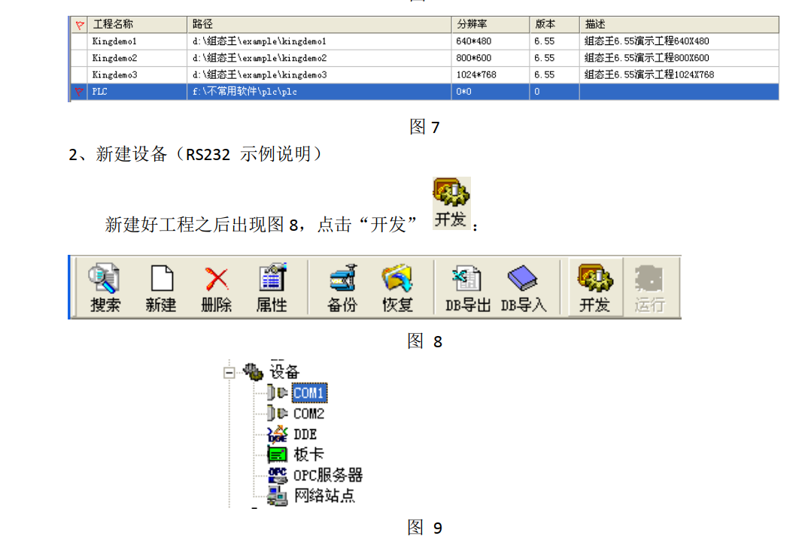Click the New project (新建) icon
This screenshot has width=805, height=545.
[161, 288]
